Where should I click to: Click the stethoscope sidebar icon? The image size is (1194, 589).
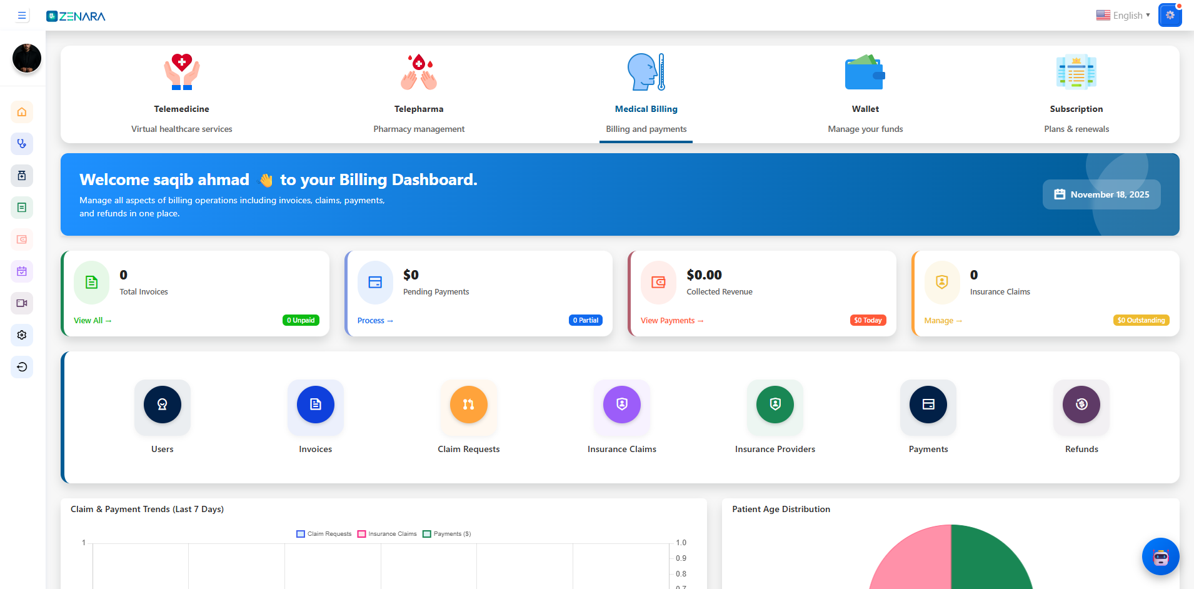(x=22, y=144)
